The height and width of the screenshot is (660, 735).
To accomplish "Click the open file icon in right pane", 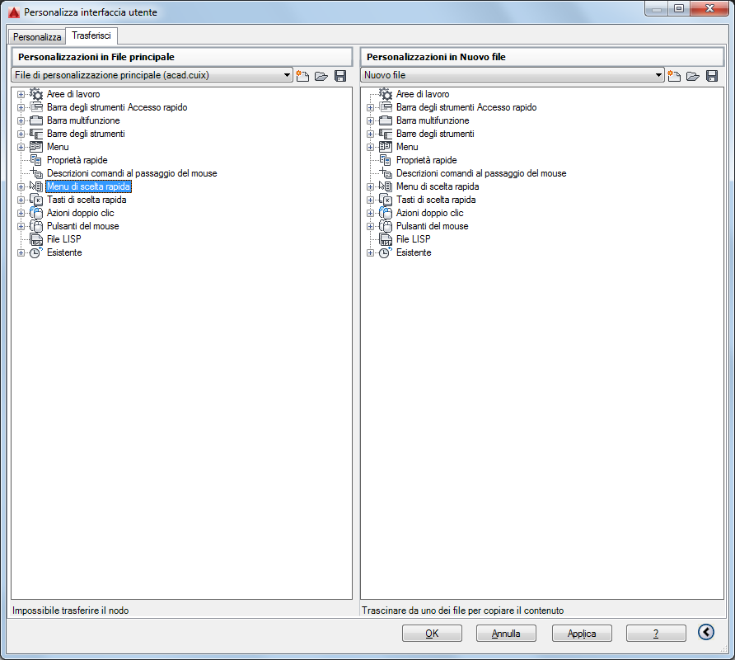I will 693,76.
